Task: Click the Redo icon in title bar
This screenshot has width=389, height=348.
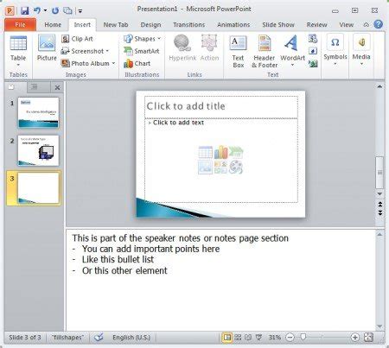Action: point(55,10)
